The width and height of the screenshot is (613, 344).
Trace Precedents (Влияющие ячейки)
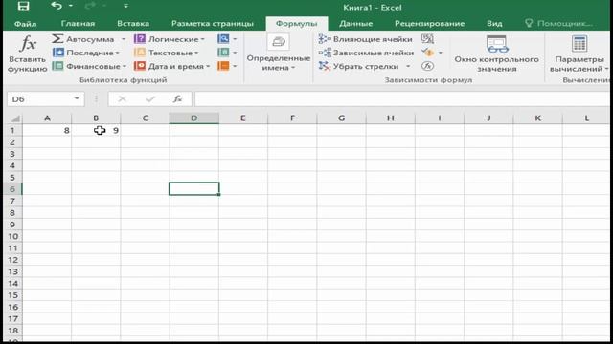click(x=366, y=39)
